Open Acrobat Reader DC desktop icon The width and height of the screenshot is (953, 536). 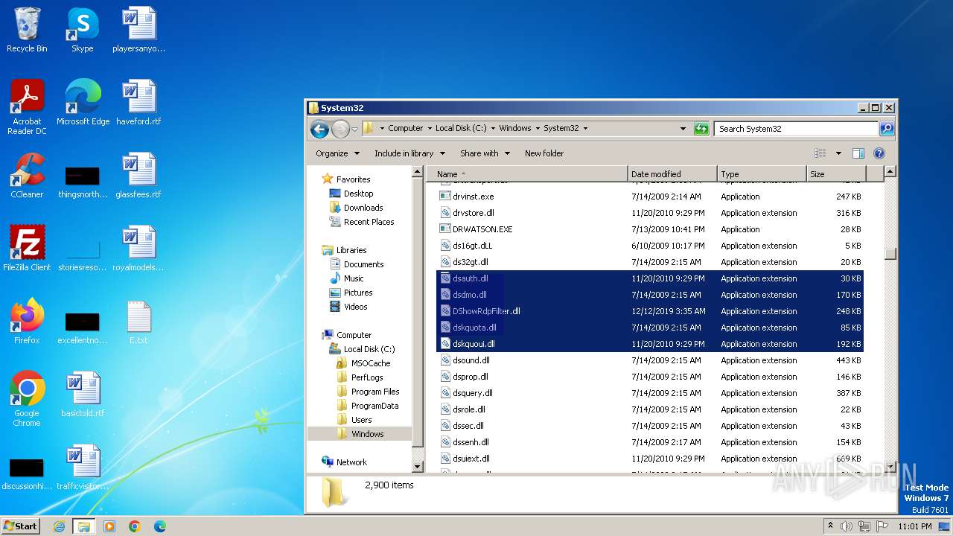[x=27, y=107]
